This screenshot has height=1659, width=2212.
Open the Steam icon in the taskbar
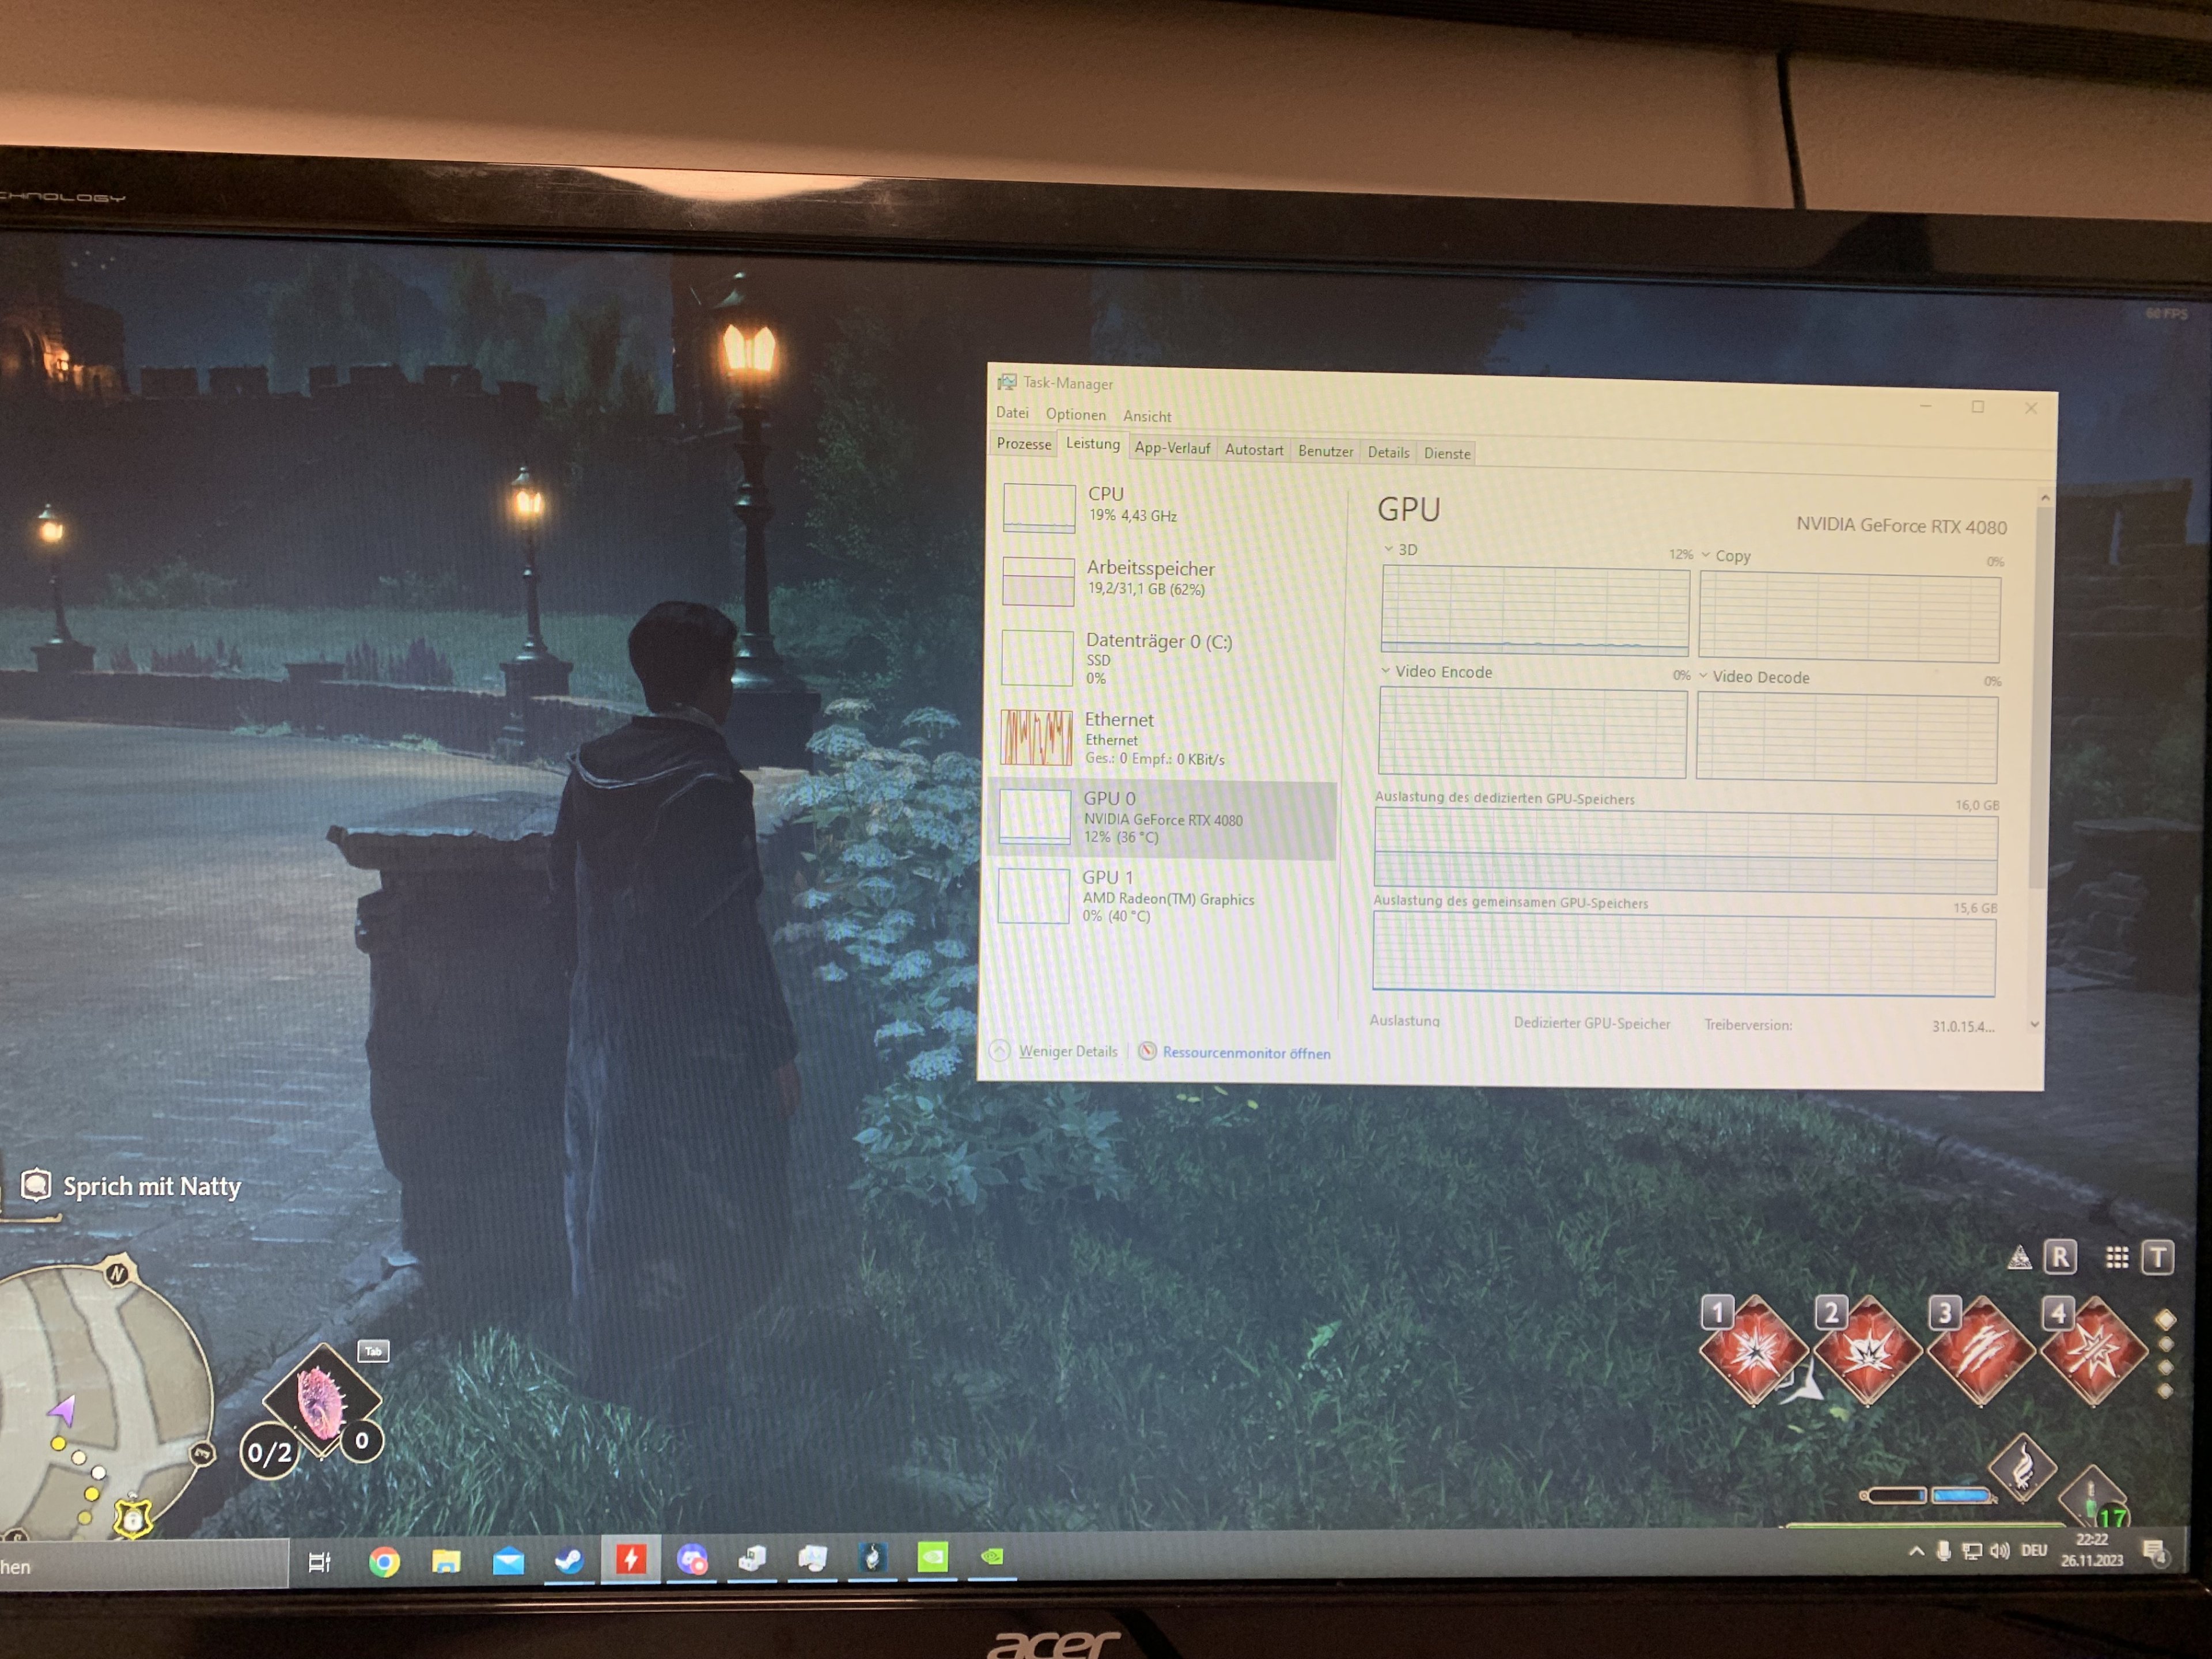[569, 1560]
